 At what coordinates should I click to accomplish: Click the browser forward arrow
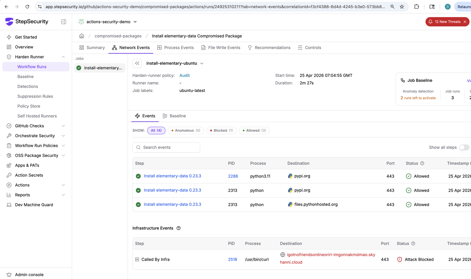coord(17,6)
